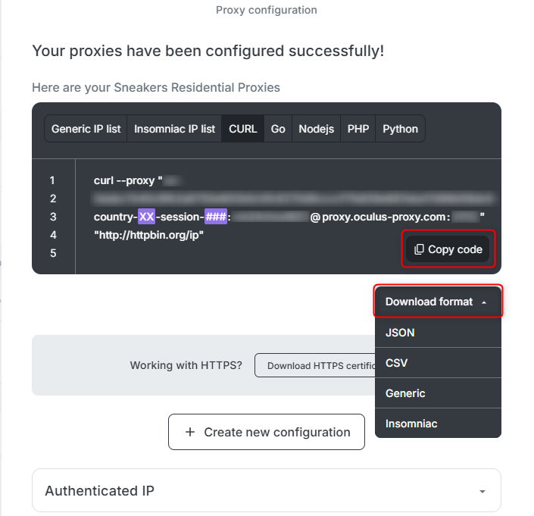Click Create new configuration button
The width and height of the screenshot is (534, 516).
click(x=267, y=432)
